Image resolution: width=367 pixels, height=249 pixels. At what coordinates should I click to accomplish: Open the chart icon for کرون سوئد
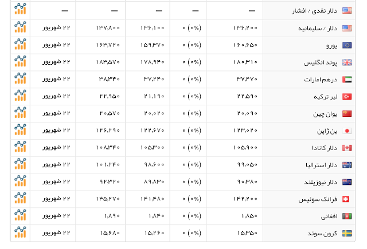click(20, 232)
